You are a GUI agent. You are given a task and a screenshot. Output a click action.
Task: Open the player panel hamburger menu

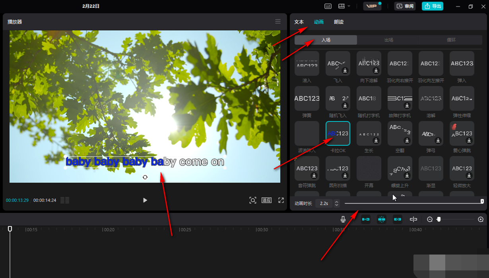tap(278, 21)
